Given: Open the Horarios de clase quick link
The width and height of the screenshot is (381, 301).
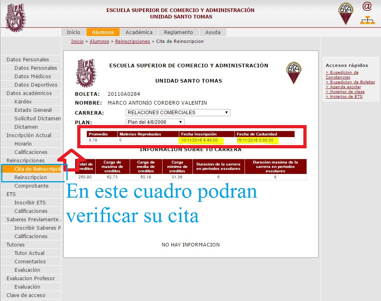Looking at the screenshot, I should pyautogui.click(x=345, y=92).
